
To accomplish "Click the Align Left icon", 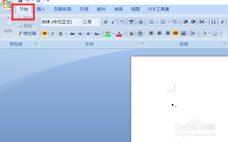I will [152, 34].
